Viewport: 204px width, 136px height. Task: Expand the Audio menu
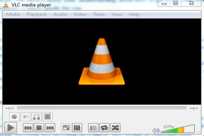pos(60,14)
